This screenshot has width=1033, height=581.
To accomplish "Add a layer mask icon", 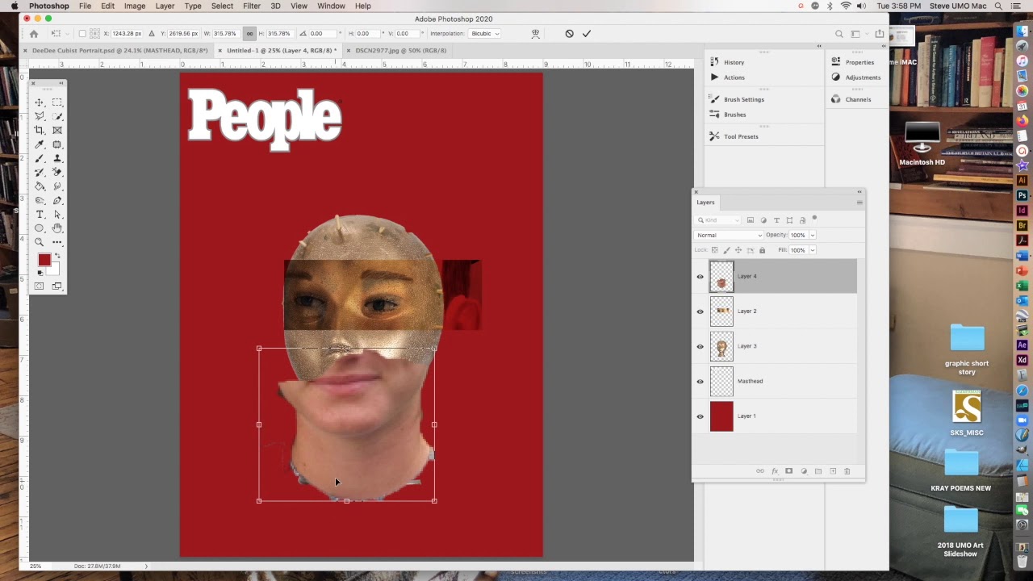I will click(789, 471).
